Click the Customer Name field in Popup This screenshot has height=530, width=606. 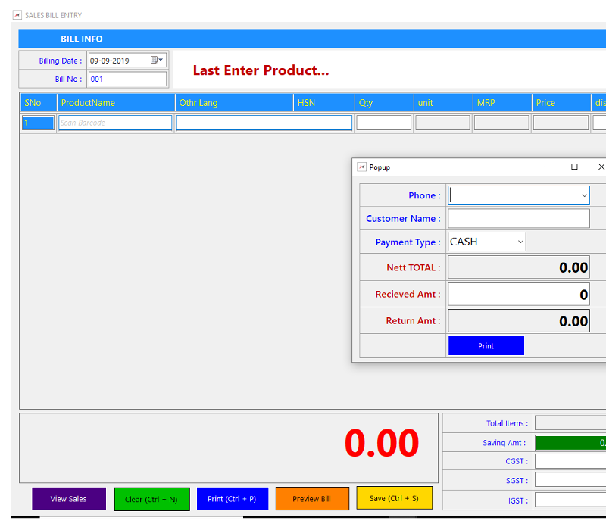point(519,219)
